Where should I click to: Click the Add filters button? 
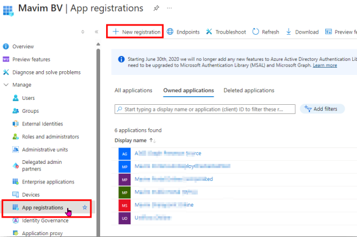pos(322,109)
